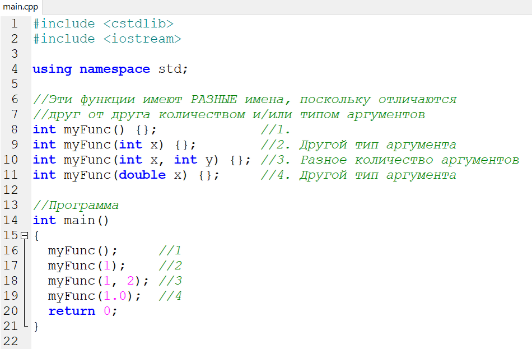Click the '//Программа' comment

coord(76,206)
